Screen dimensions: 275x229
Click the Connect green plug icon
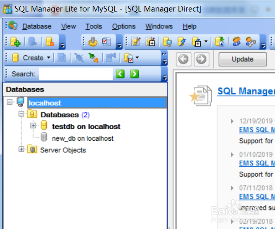click(x=93, y=58)
